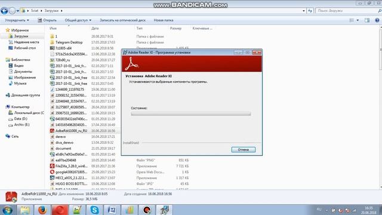Refresh the folder with the address bar refresh icon
The height and width of the screenshot is (215, 382).
point(310,11)
